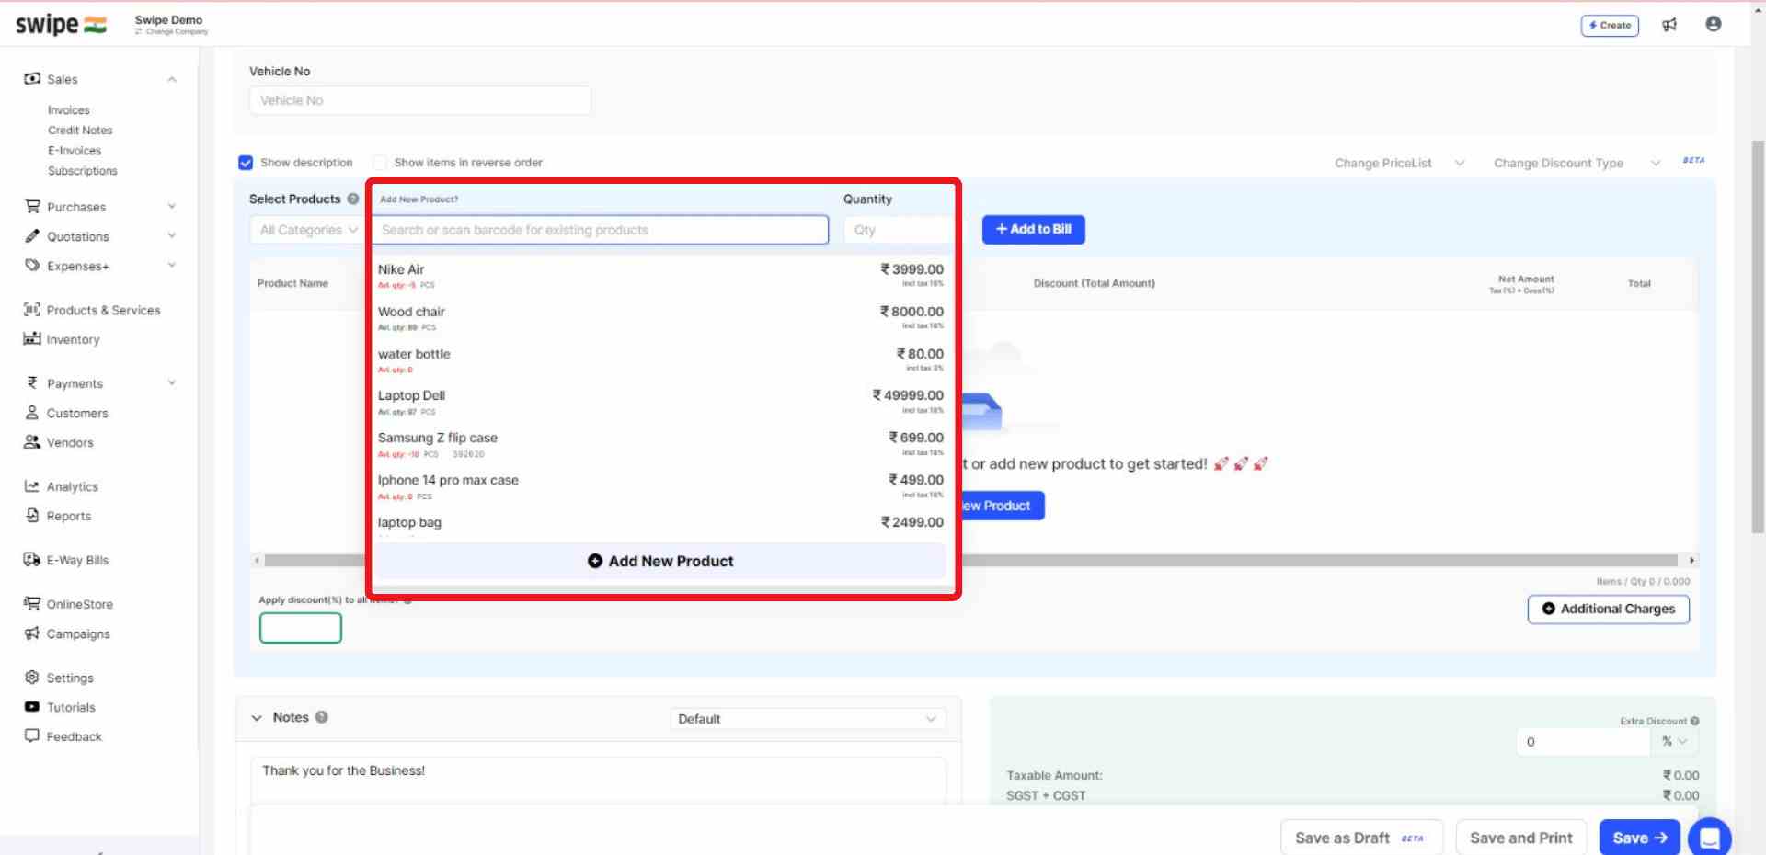
Task: Select Iphone 14 pro max case
Action: tap(660, 486)
